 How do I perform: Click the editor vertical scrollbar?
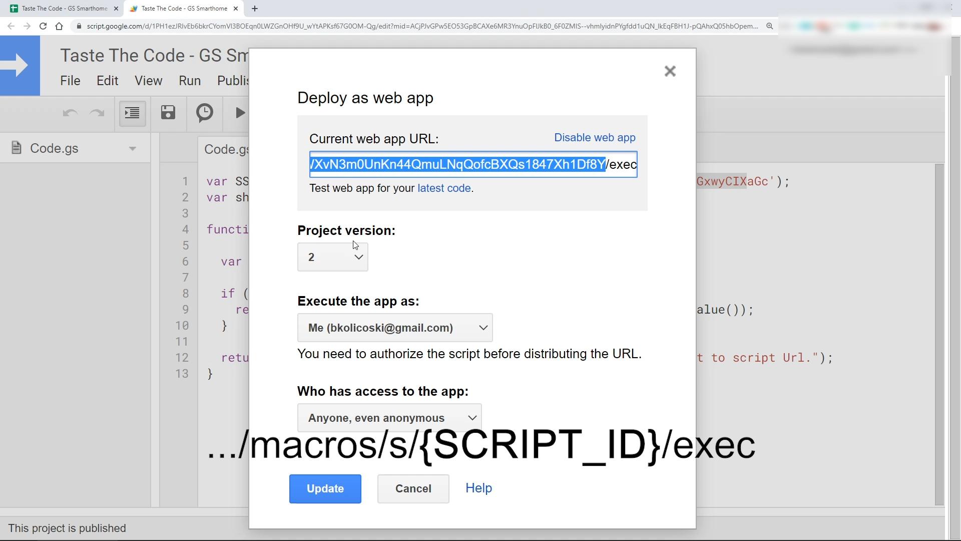tap(939, 335)
